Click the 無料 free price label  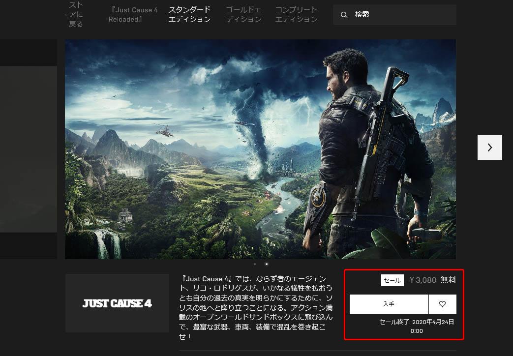448,280
